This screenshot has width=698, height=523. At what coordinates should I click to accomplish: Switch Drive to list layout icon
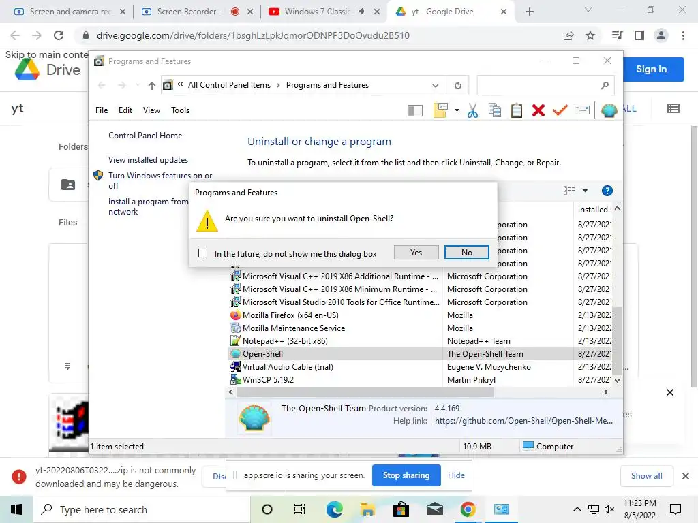pos(673,108)
